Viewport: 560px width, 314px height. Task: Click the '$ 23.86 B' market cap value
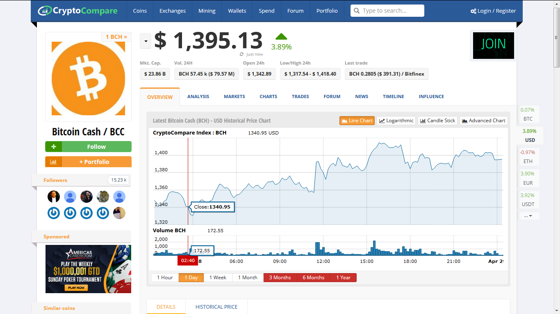click(x=155, y=74)
